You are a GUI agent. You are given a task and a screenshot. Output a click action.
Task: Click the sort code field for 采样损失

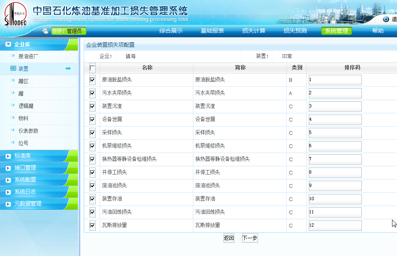(x=335, y=133)
